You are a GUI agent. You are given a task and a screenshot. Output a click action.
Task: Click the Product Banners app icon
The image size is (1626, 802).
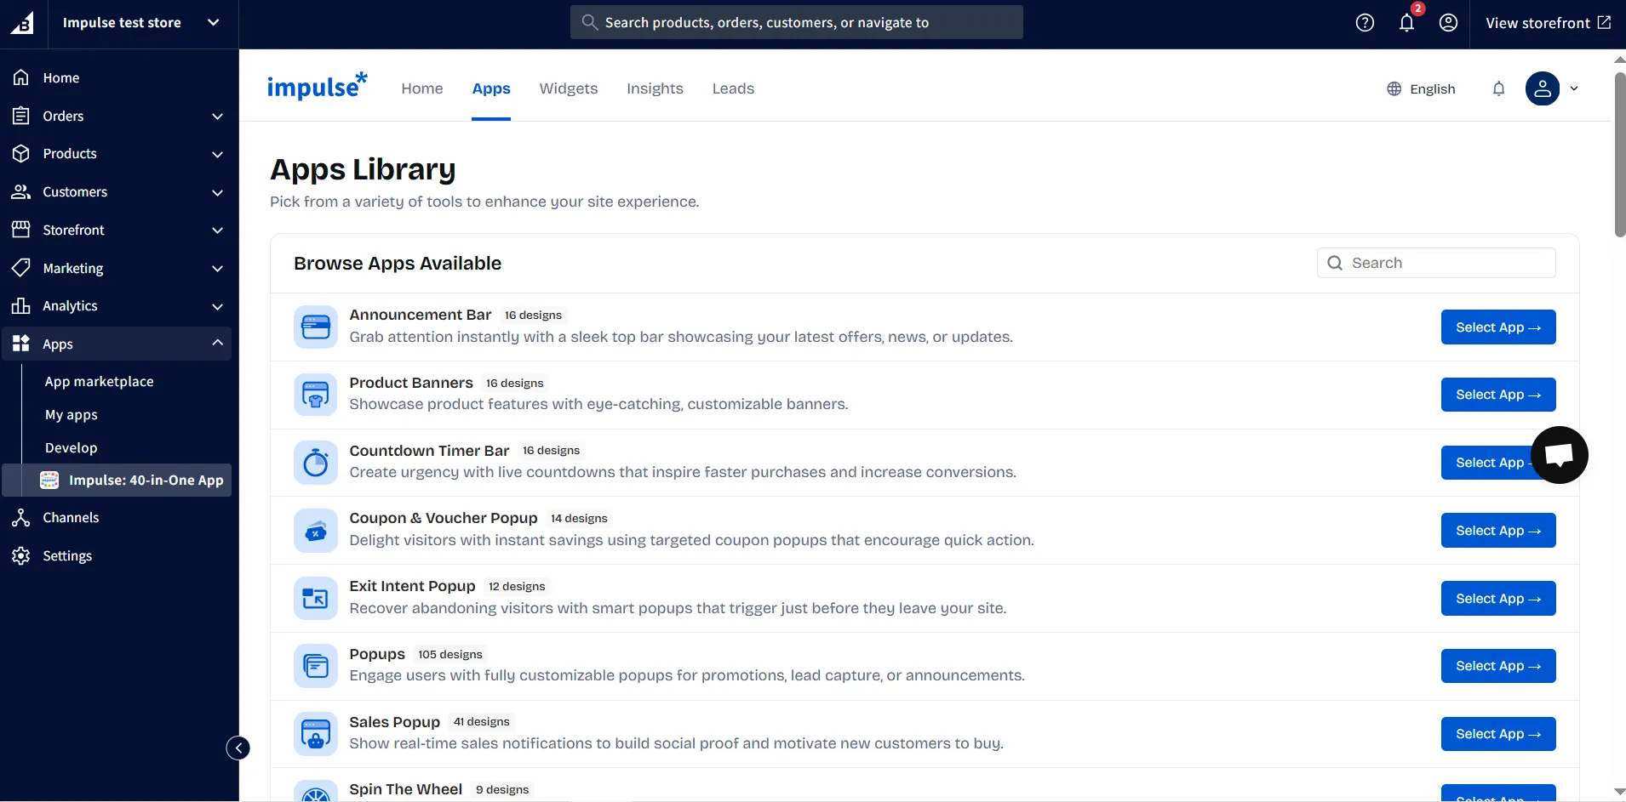[316, 395]
